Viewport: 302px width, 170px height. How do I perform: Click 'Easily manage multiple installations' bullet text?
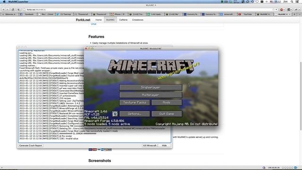[x=120, y=43]
